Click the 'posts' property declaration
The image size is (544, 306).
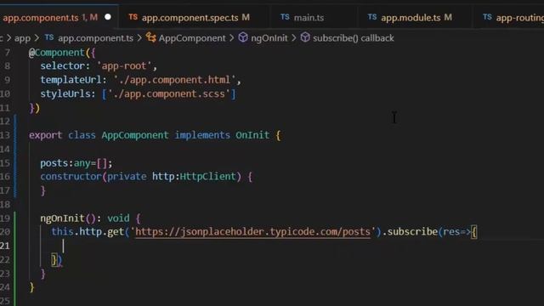(55, 163)
